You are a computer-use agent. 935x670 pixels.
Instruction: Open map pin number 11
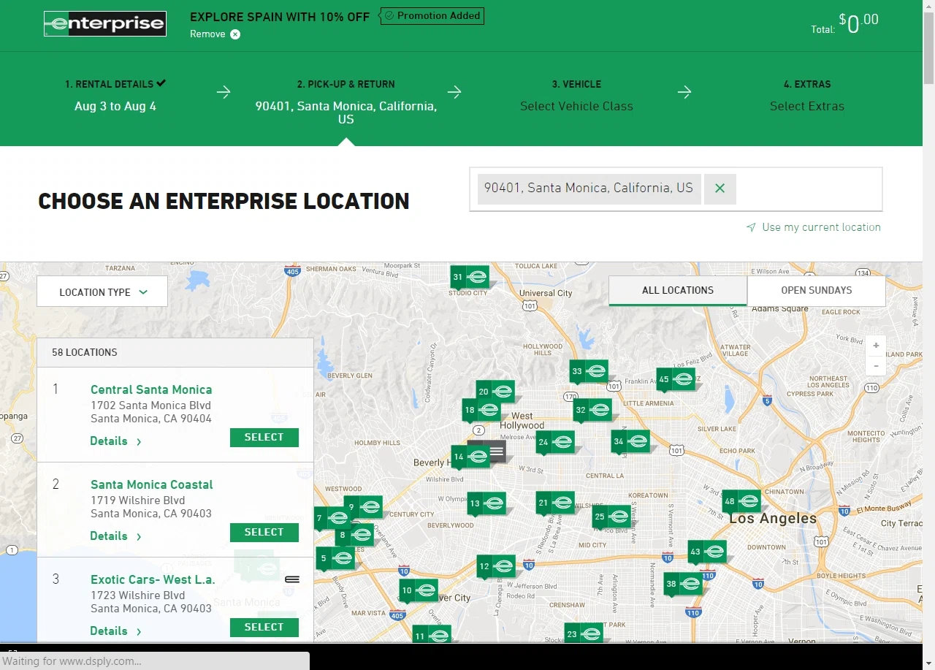click(432, 636)
